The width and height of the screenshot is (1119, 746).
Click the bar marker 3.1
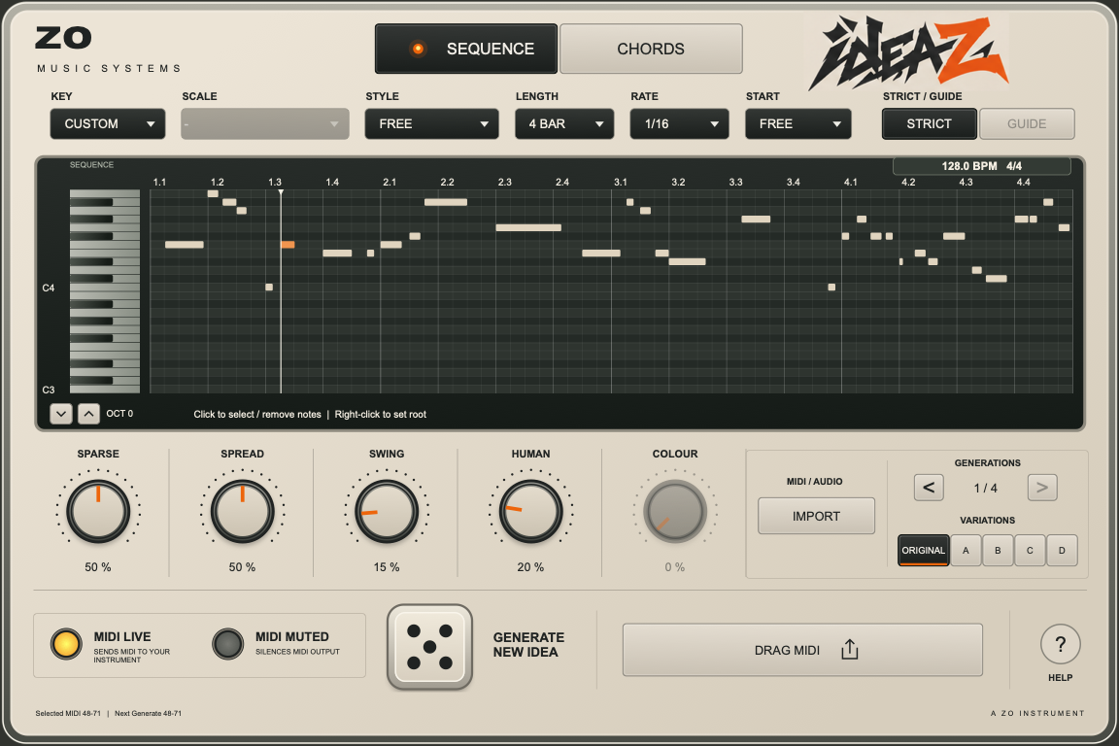[x=620, y=182]
